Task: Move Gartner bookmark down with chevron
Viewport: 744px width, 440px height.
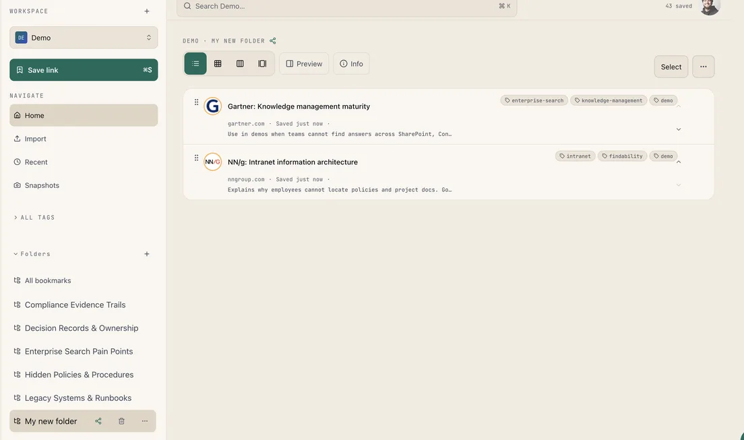Action: pos(679,129)
